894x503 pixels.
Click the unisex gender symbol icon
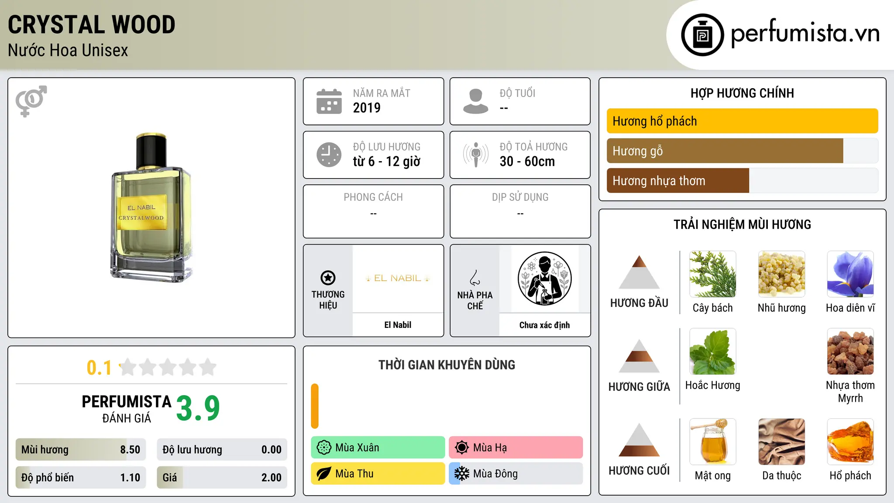pos(31,101)
